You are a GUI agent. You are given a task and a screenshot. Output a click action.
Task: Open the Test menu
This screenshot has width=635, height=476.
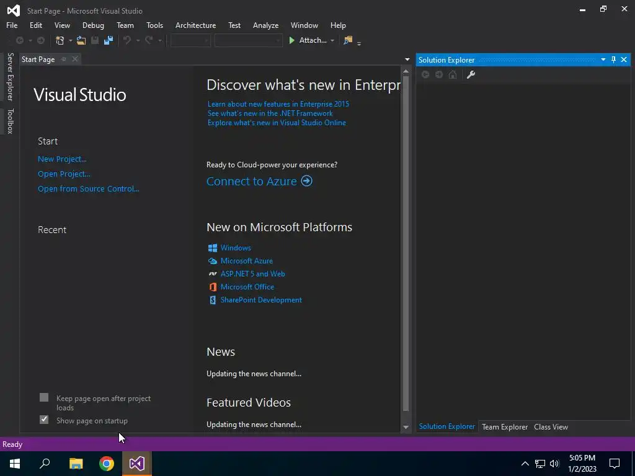coord(234,25)
